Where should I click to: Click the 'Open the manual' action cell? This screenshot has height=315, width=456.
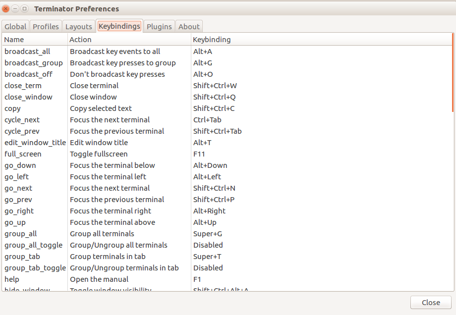click(x=99, y=279)
